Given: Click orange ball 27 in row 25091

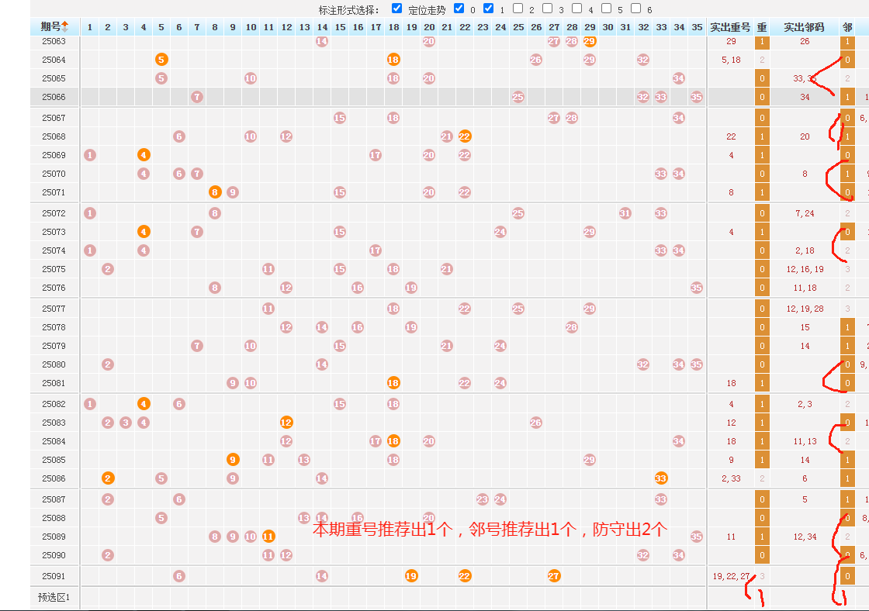Looking at the screenshot, I should pos(554,576).
